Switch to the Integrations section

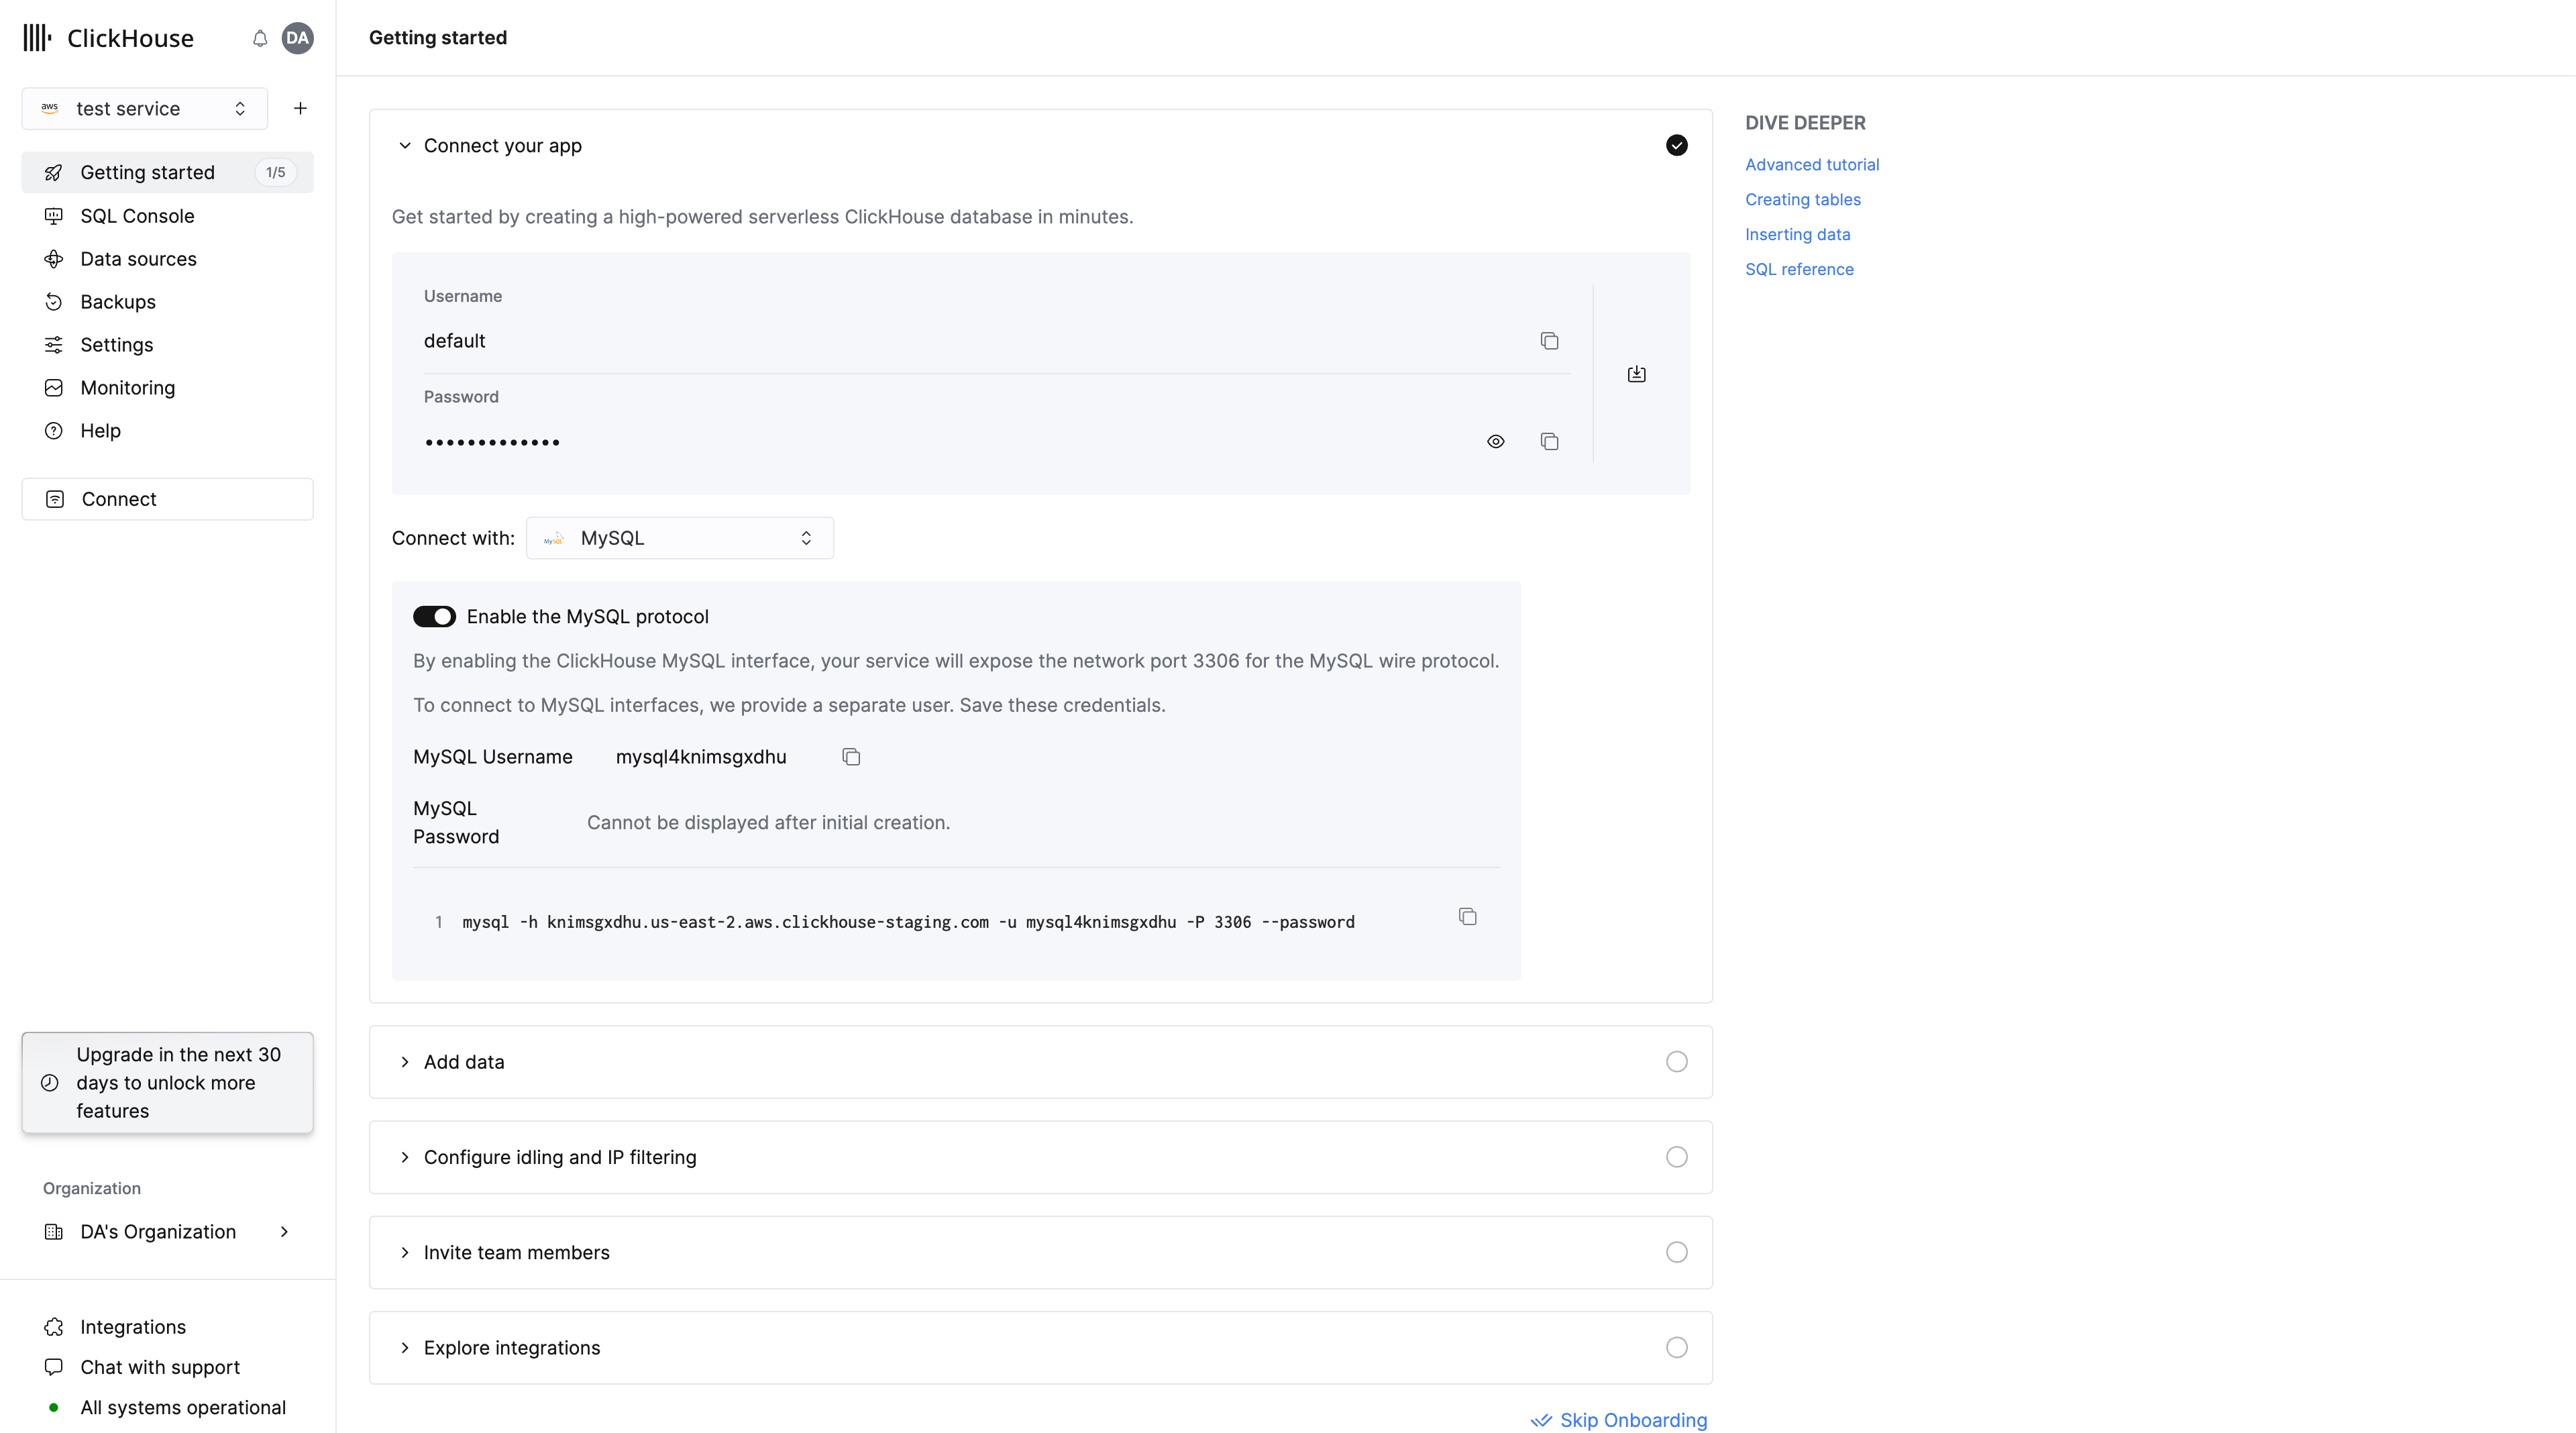click(x=132, y=1326)
